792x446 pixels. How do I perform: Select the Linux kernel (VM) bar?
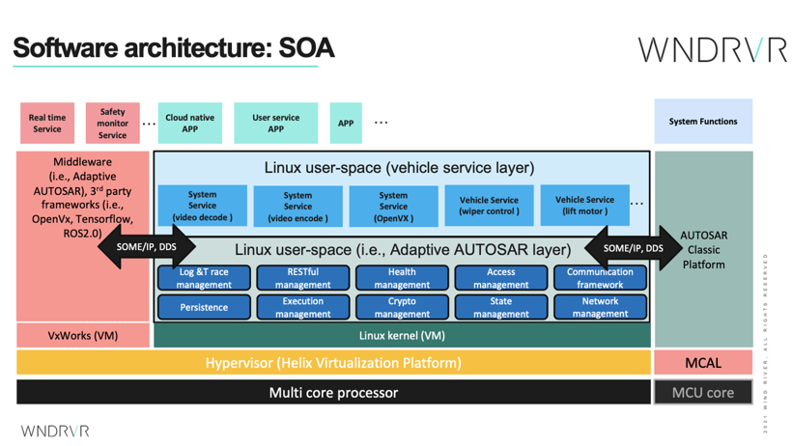coord(402,335)
